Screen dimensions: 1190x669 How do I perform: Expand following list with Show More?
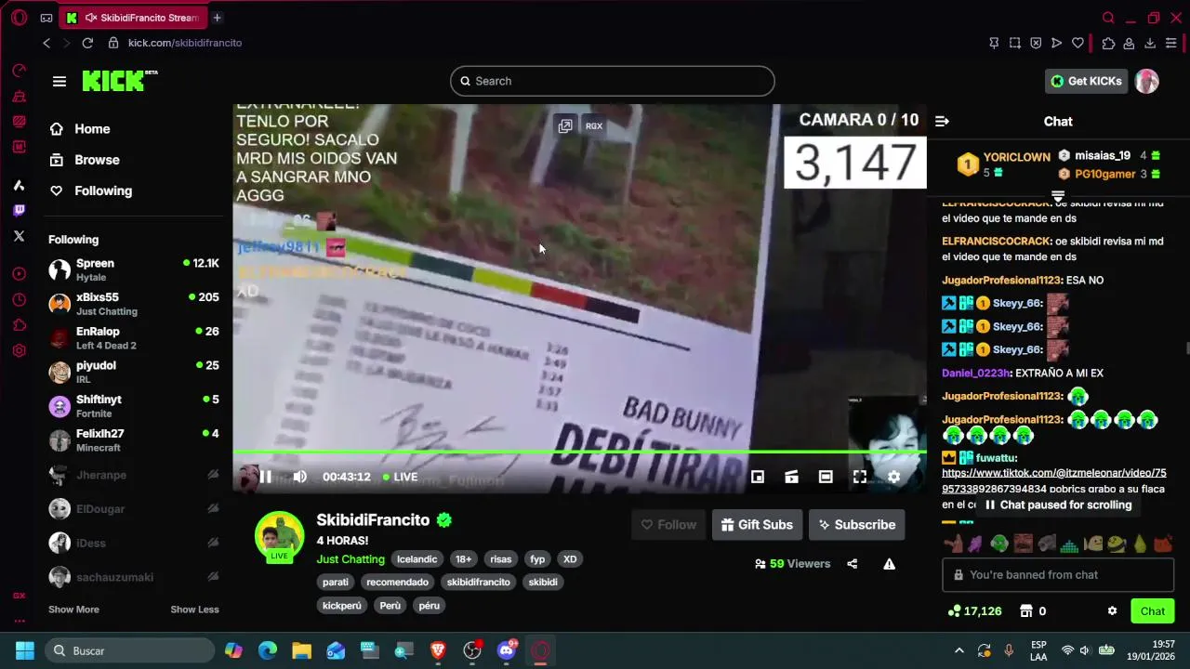(x=73, y=610)
